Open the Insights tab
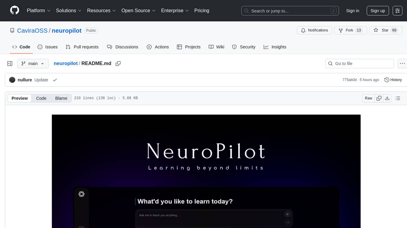The height and width of the screenshot is (228, 407). click(275, 47)
